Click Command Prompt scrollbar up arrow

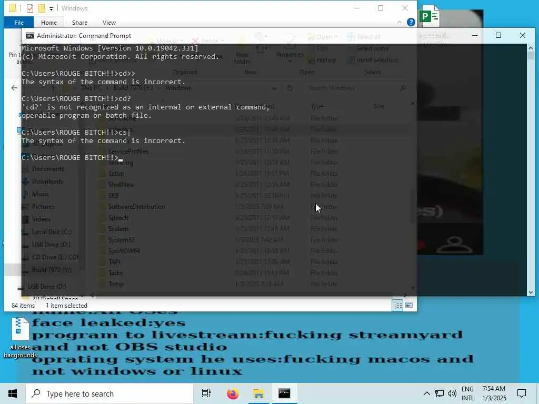click(531, 47)
